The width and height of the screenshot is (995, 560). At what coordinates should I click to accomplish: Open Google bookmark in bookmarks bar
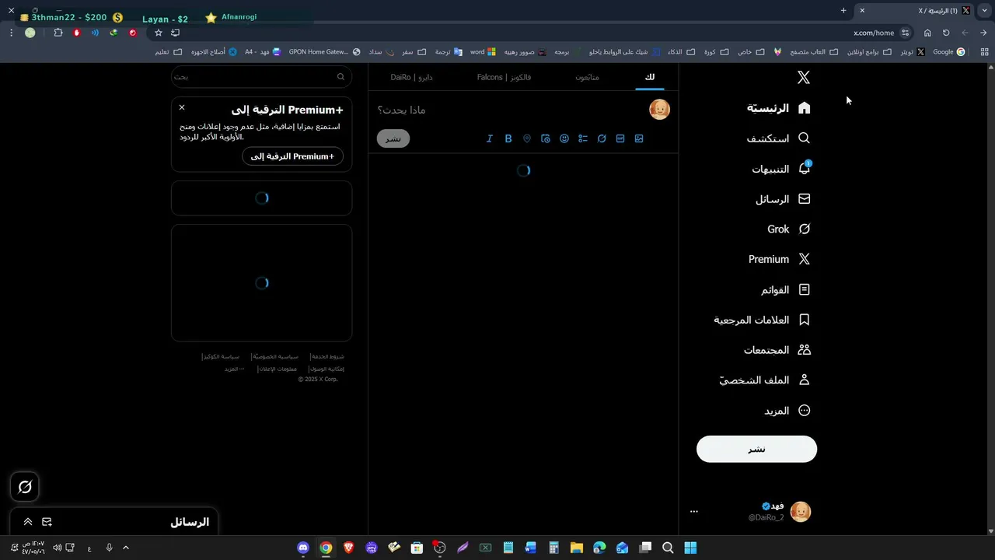[x=948, y=52]
